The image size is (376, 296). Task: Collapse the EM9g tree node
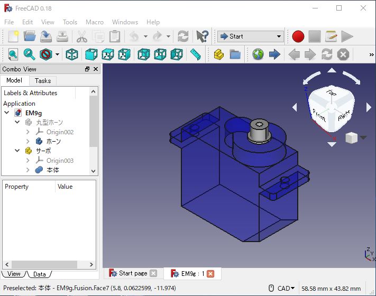coord(6,113)
